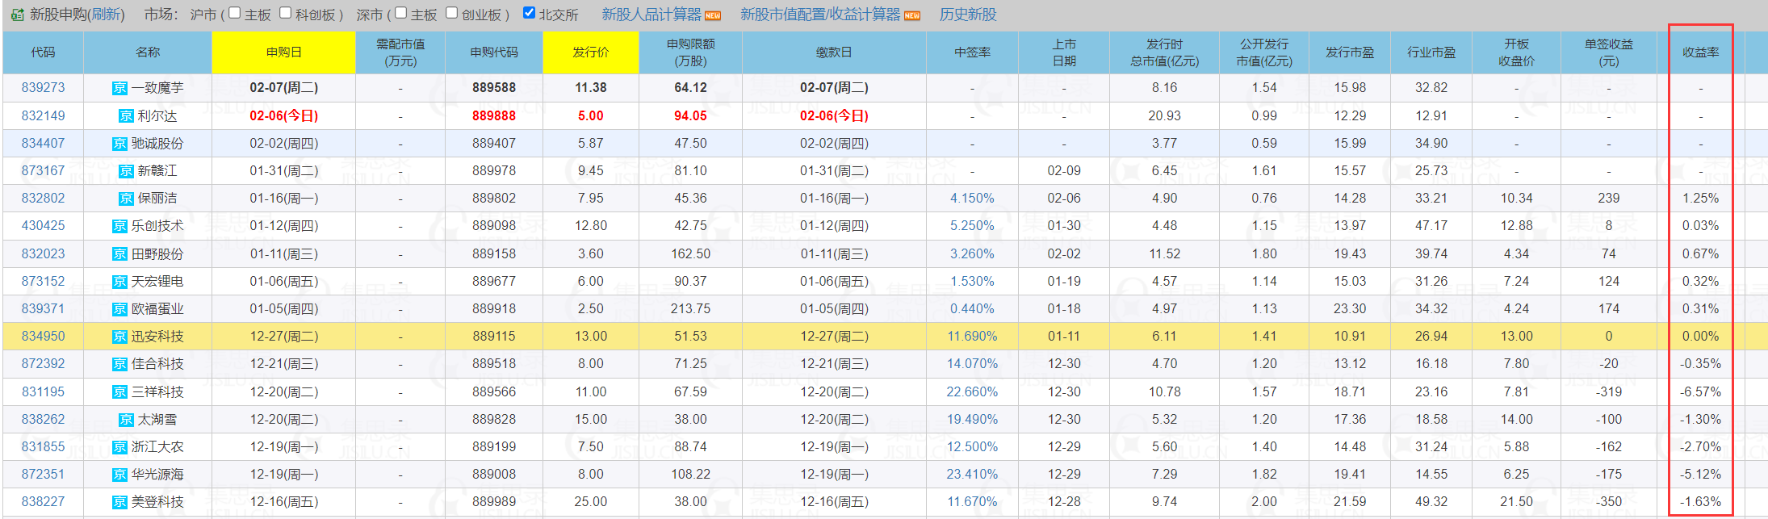Image resolution: width=1768 pixels, height=519 pixels.
Task: Sort by the 收益率 column header
Action: [x=1700, y=52]
